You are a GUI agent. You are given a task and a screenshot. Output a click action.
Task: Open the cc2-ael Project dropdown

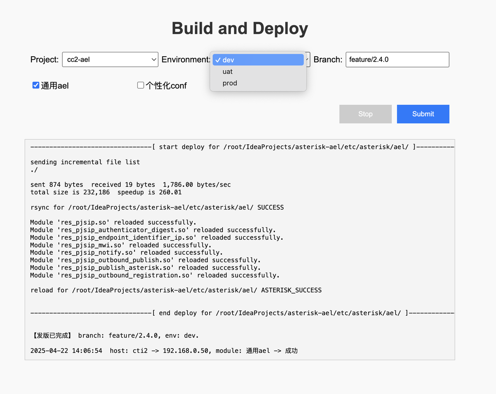pyautogui.click(x=110, y=60)
